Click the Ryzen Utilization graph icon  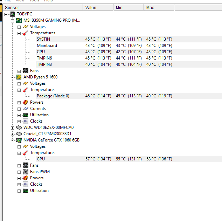26,115
